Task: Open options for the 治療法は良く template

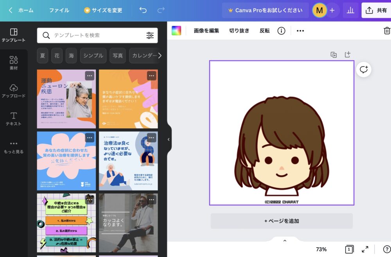Action: (152, 138)
